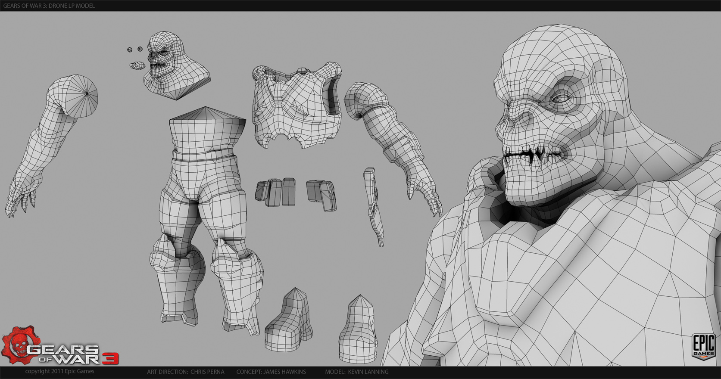The width and height of the screenshot is (721, 379).
Task: Click the "GEARS OF WAR 3: DRONE LP MODEL" title text
Action: [x=49, y=6]
